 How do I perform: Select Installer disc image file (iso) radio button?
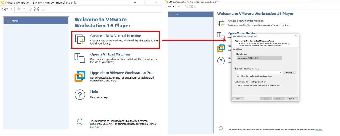(236, 69)
